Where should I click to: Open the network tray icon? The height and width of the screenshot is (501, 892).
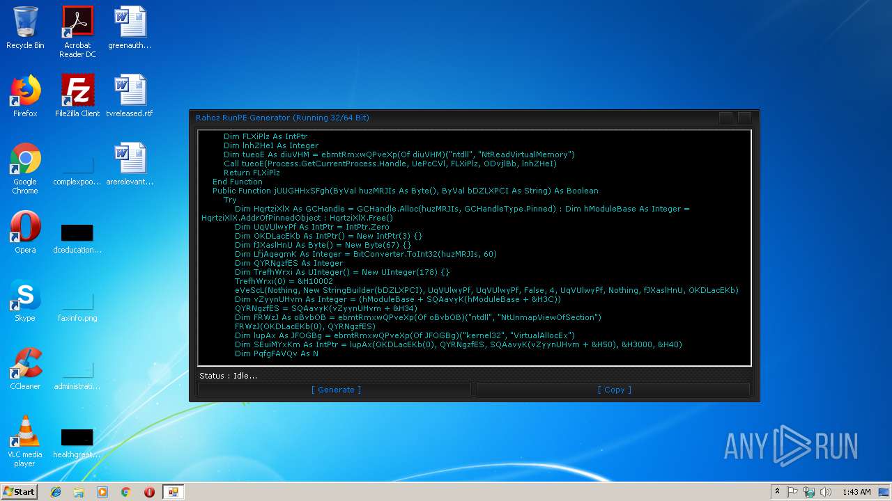[x=809, y=491]
